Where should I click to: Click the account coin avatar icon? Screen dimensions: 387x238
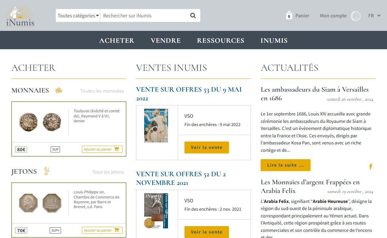[x=356, y=16]
